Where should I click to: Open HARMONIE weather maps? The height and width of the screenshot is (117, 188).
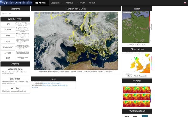8,47
